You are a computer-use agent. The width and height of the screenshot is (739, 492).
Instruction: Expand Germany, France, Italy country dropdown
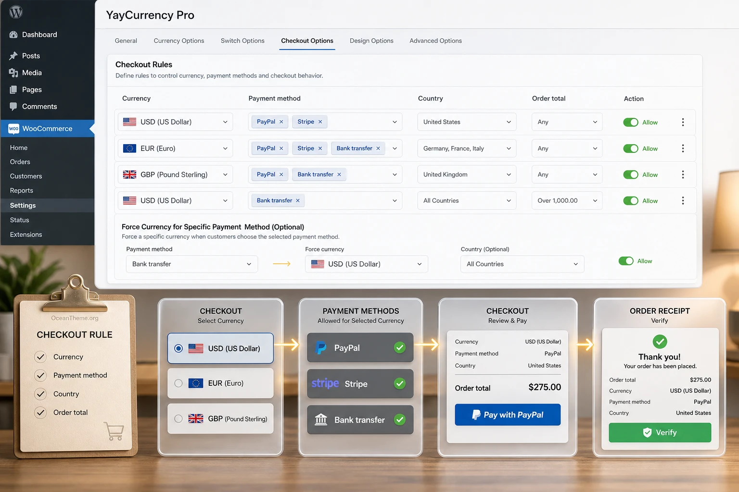(467, 148)
